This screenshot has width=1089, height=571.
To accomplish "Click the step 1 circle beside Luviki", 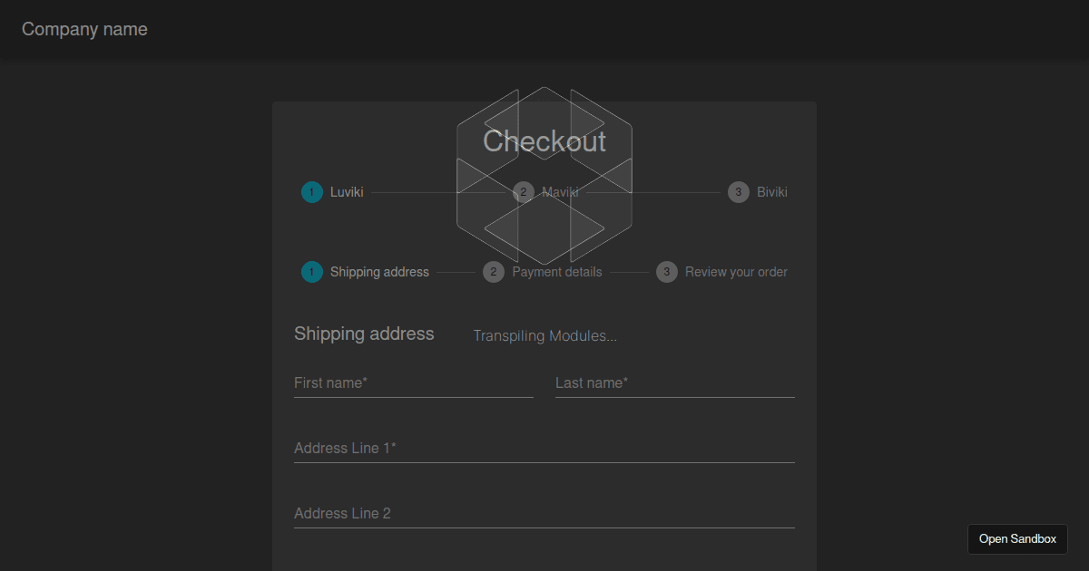I will (x=312, y=192).
